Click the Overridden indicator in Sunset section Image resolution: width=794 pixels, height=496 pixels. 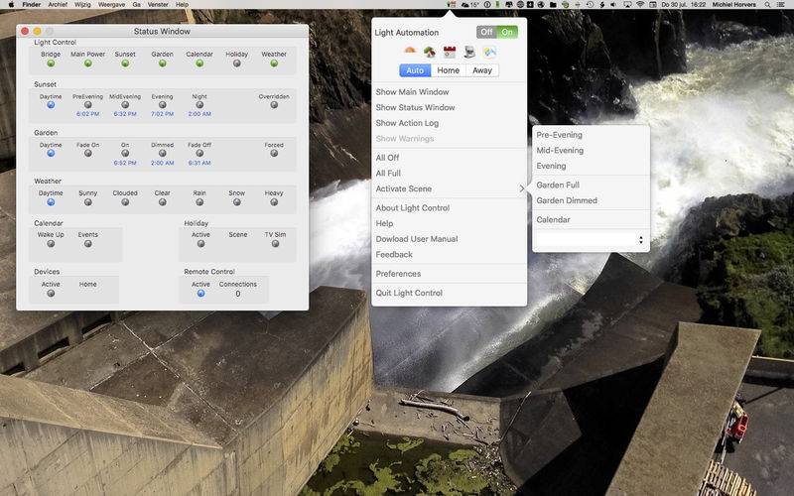(x=274, y=105)
